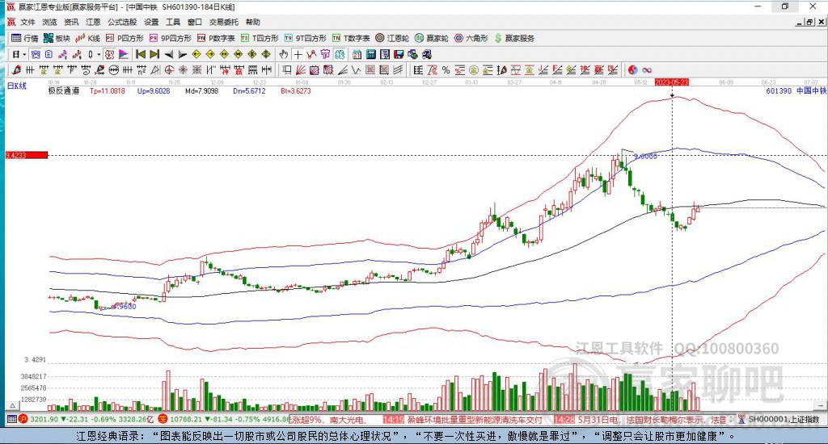Open the 公式选股 menu

(x=121, y=22)
